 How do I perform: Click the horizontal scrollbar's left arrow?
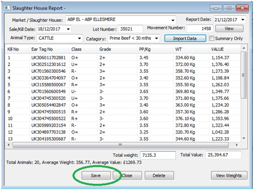8,145
